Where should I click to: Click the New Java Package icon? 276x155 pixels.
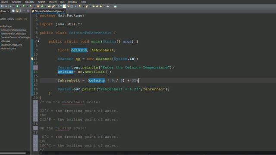coord(38,6)
